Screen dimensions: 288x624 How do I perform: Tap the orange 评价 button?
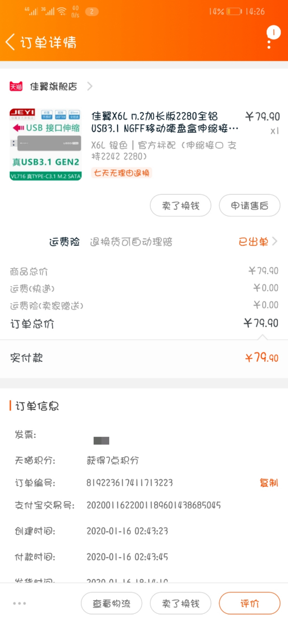coord(250,603)
